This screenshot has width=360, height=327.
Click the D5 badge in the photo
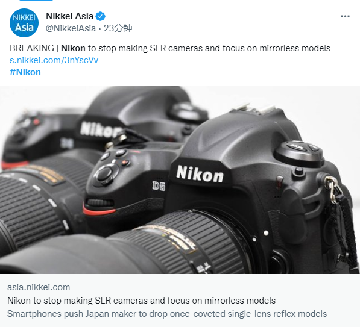pyautogui.click(x=159, y=185)
